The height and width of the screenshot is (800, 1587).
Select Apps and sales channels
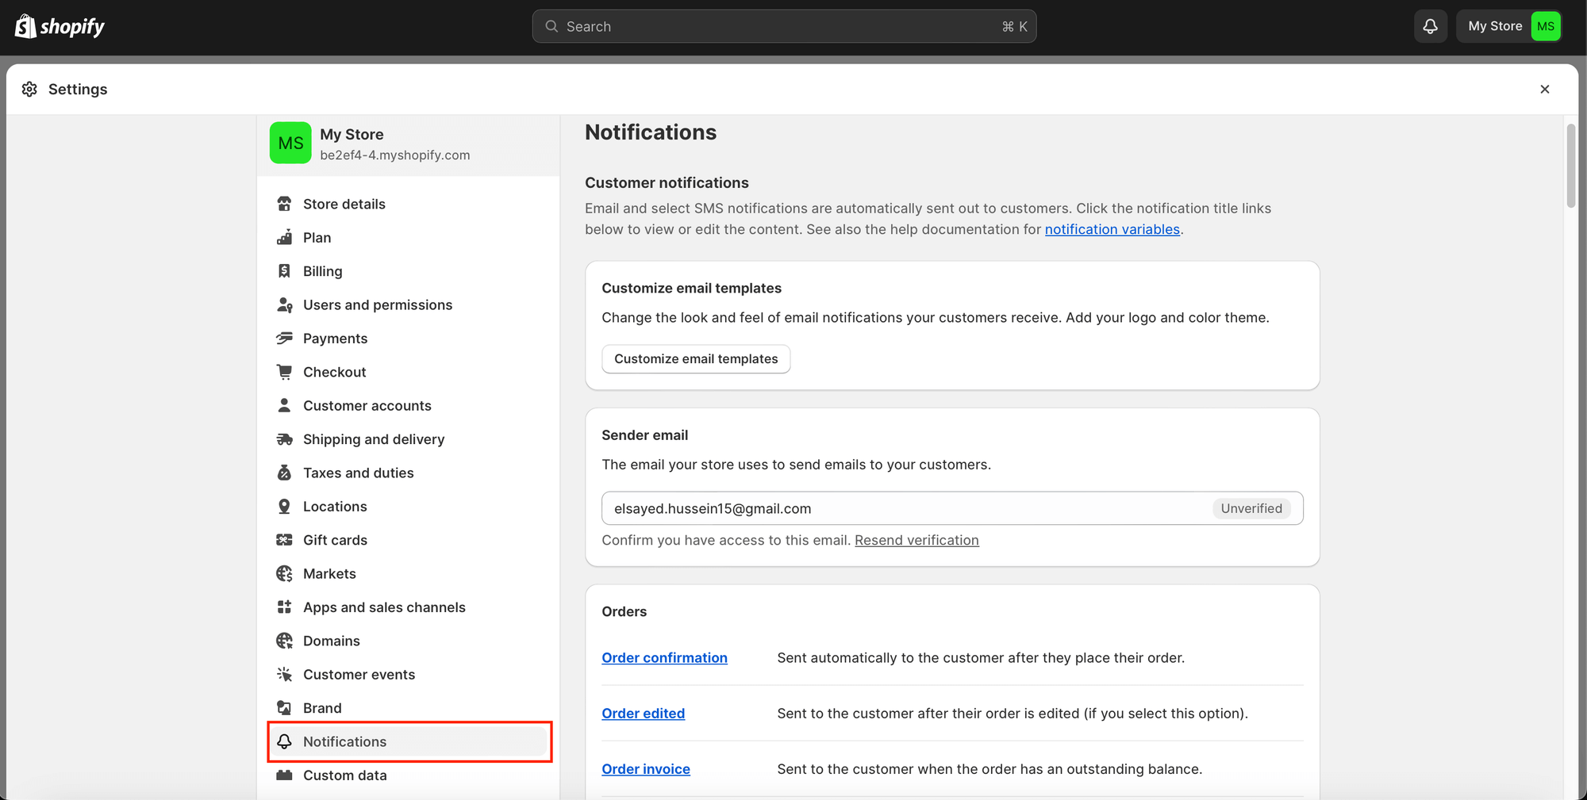(384, 607)
